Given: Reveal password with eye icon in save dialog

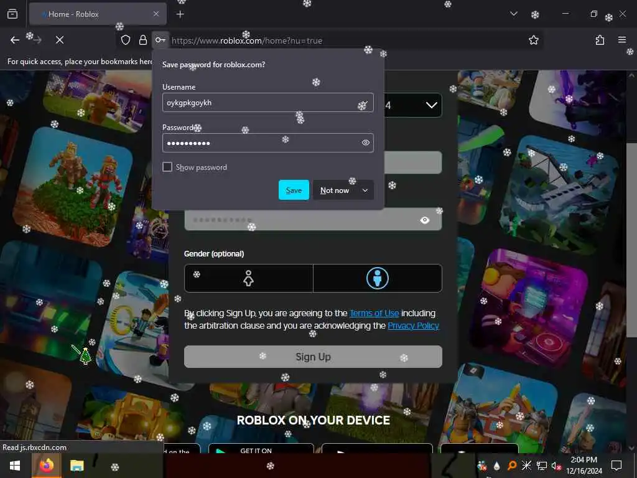Looking at the screenshot, I should pos(365,143).
